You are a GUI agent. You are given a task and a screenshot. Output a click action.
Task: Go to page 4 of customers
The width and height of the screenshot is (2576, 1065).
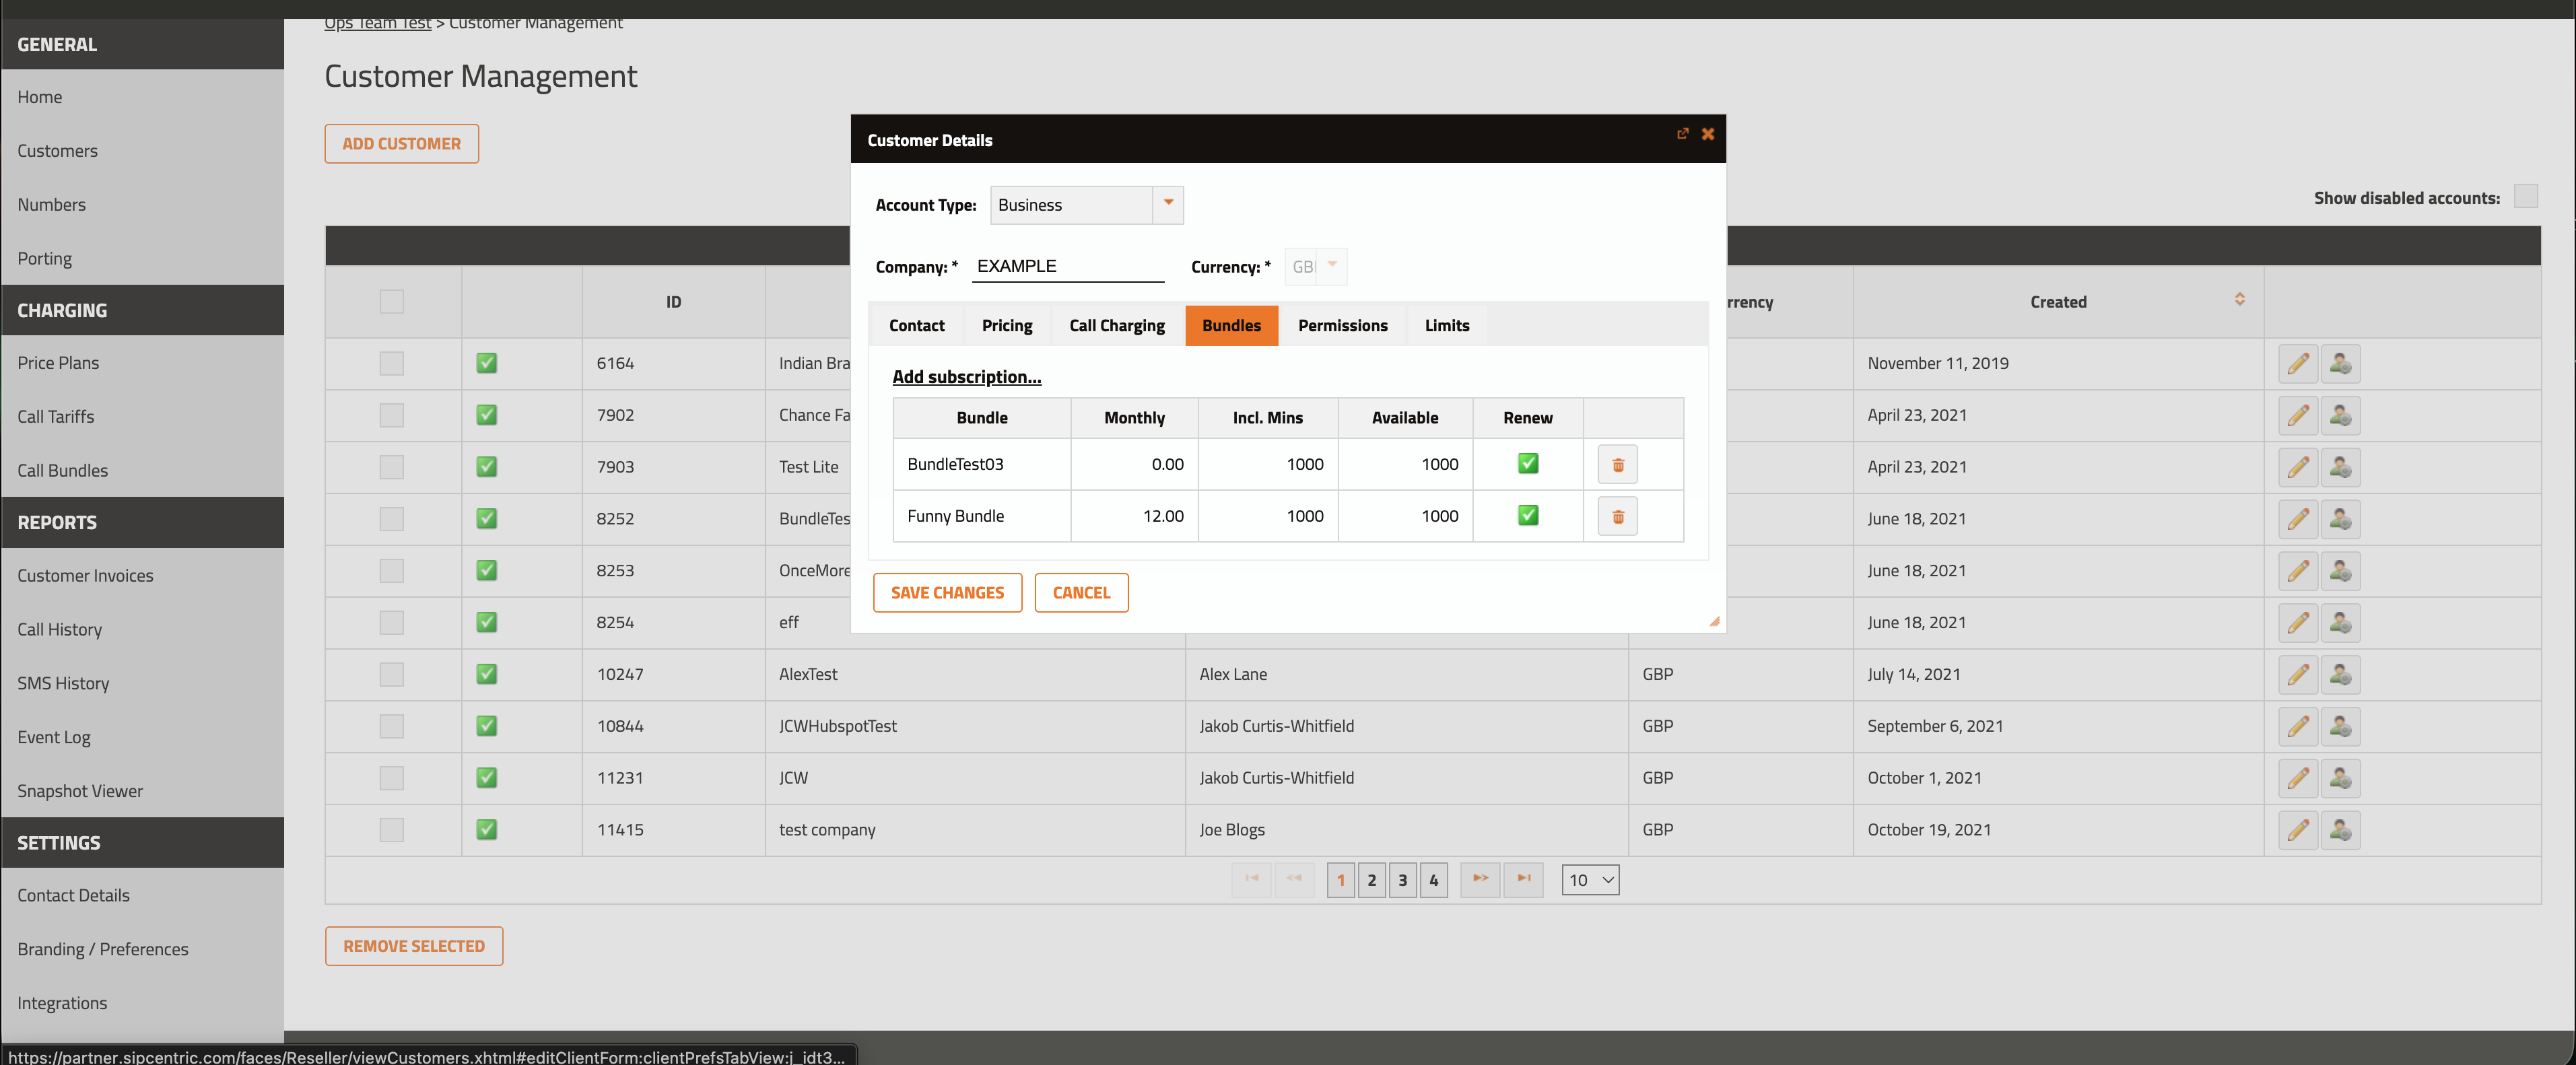[1433, 880]
